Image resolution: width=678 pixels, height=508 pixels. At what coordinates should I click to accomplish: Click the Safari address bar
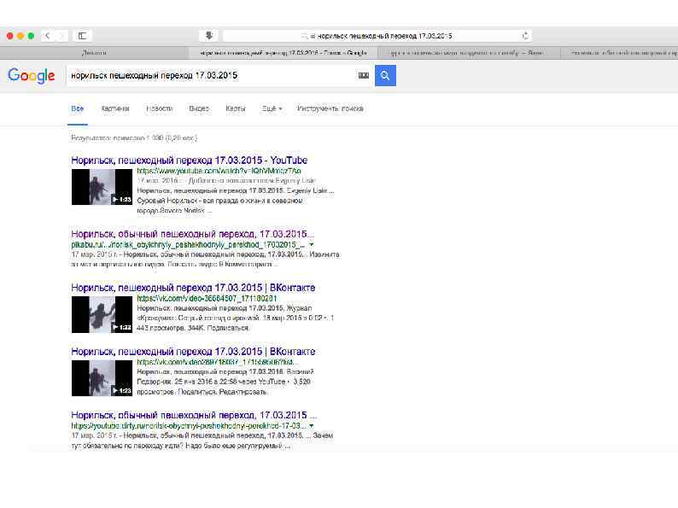click(377, 36)
